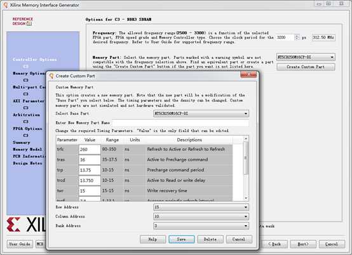Click the Enter New Memory Part Name field
This screenshot has width=352, height=255.
180,123
